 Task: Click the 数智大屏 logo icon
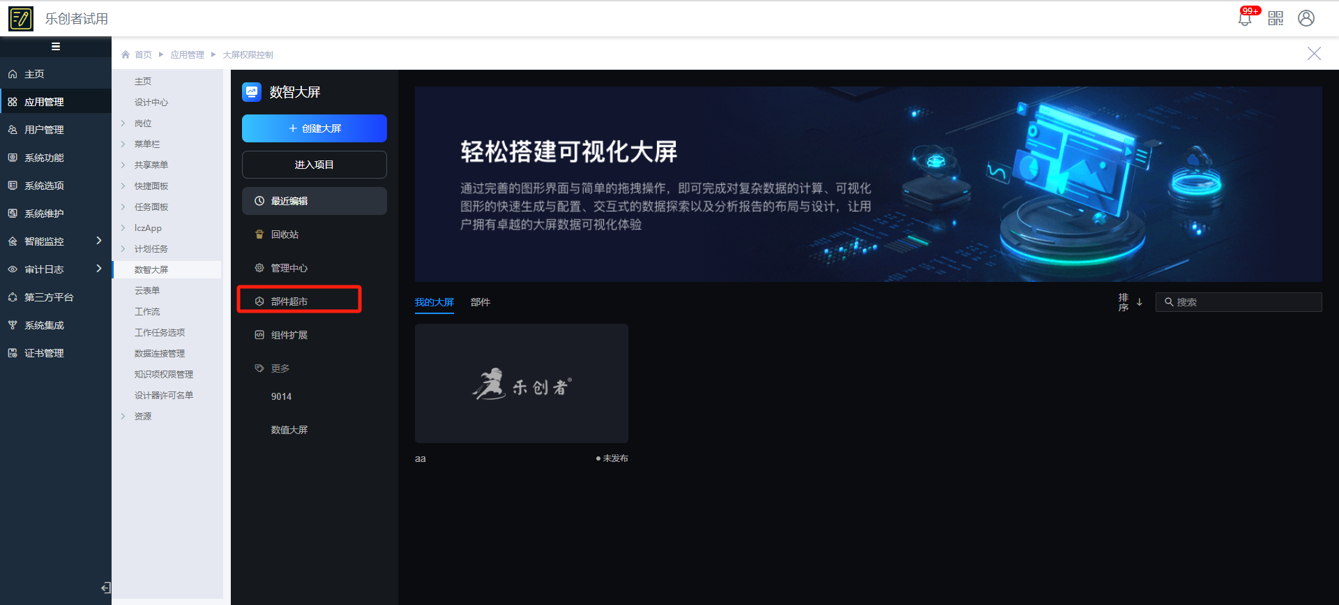tap(251, 91)
